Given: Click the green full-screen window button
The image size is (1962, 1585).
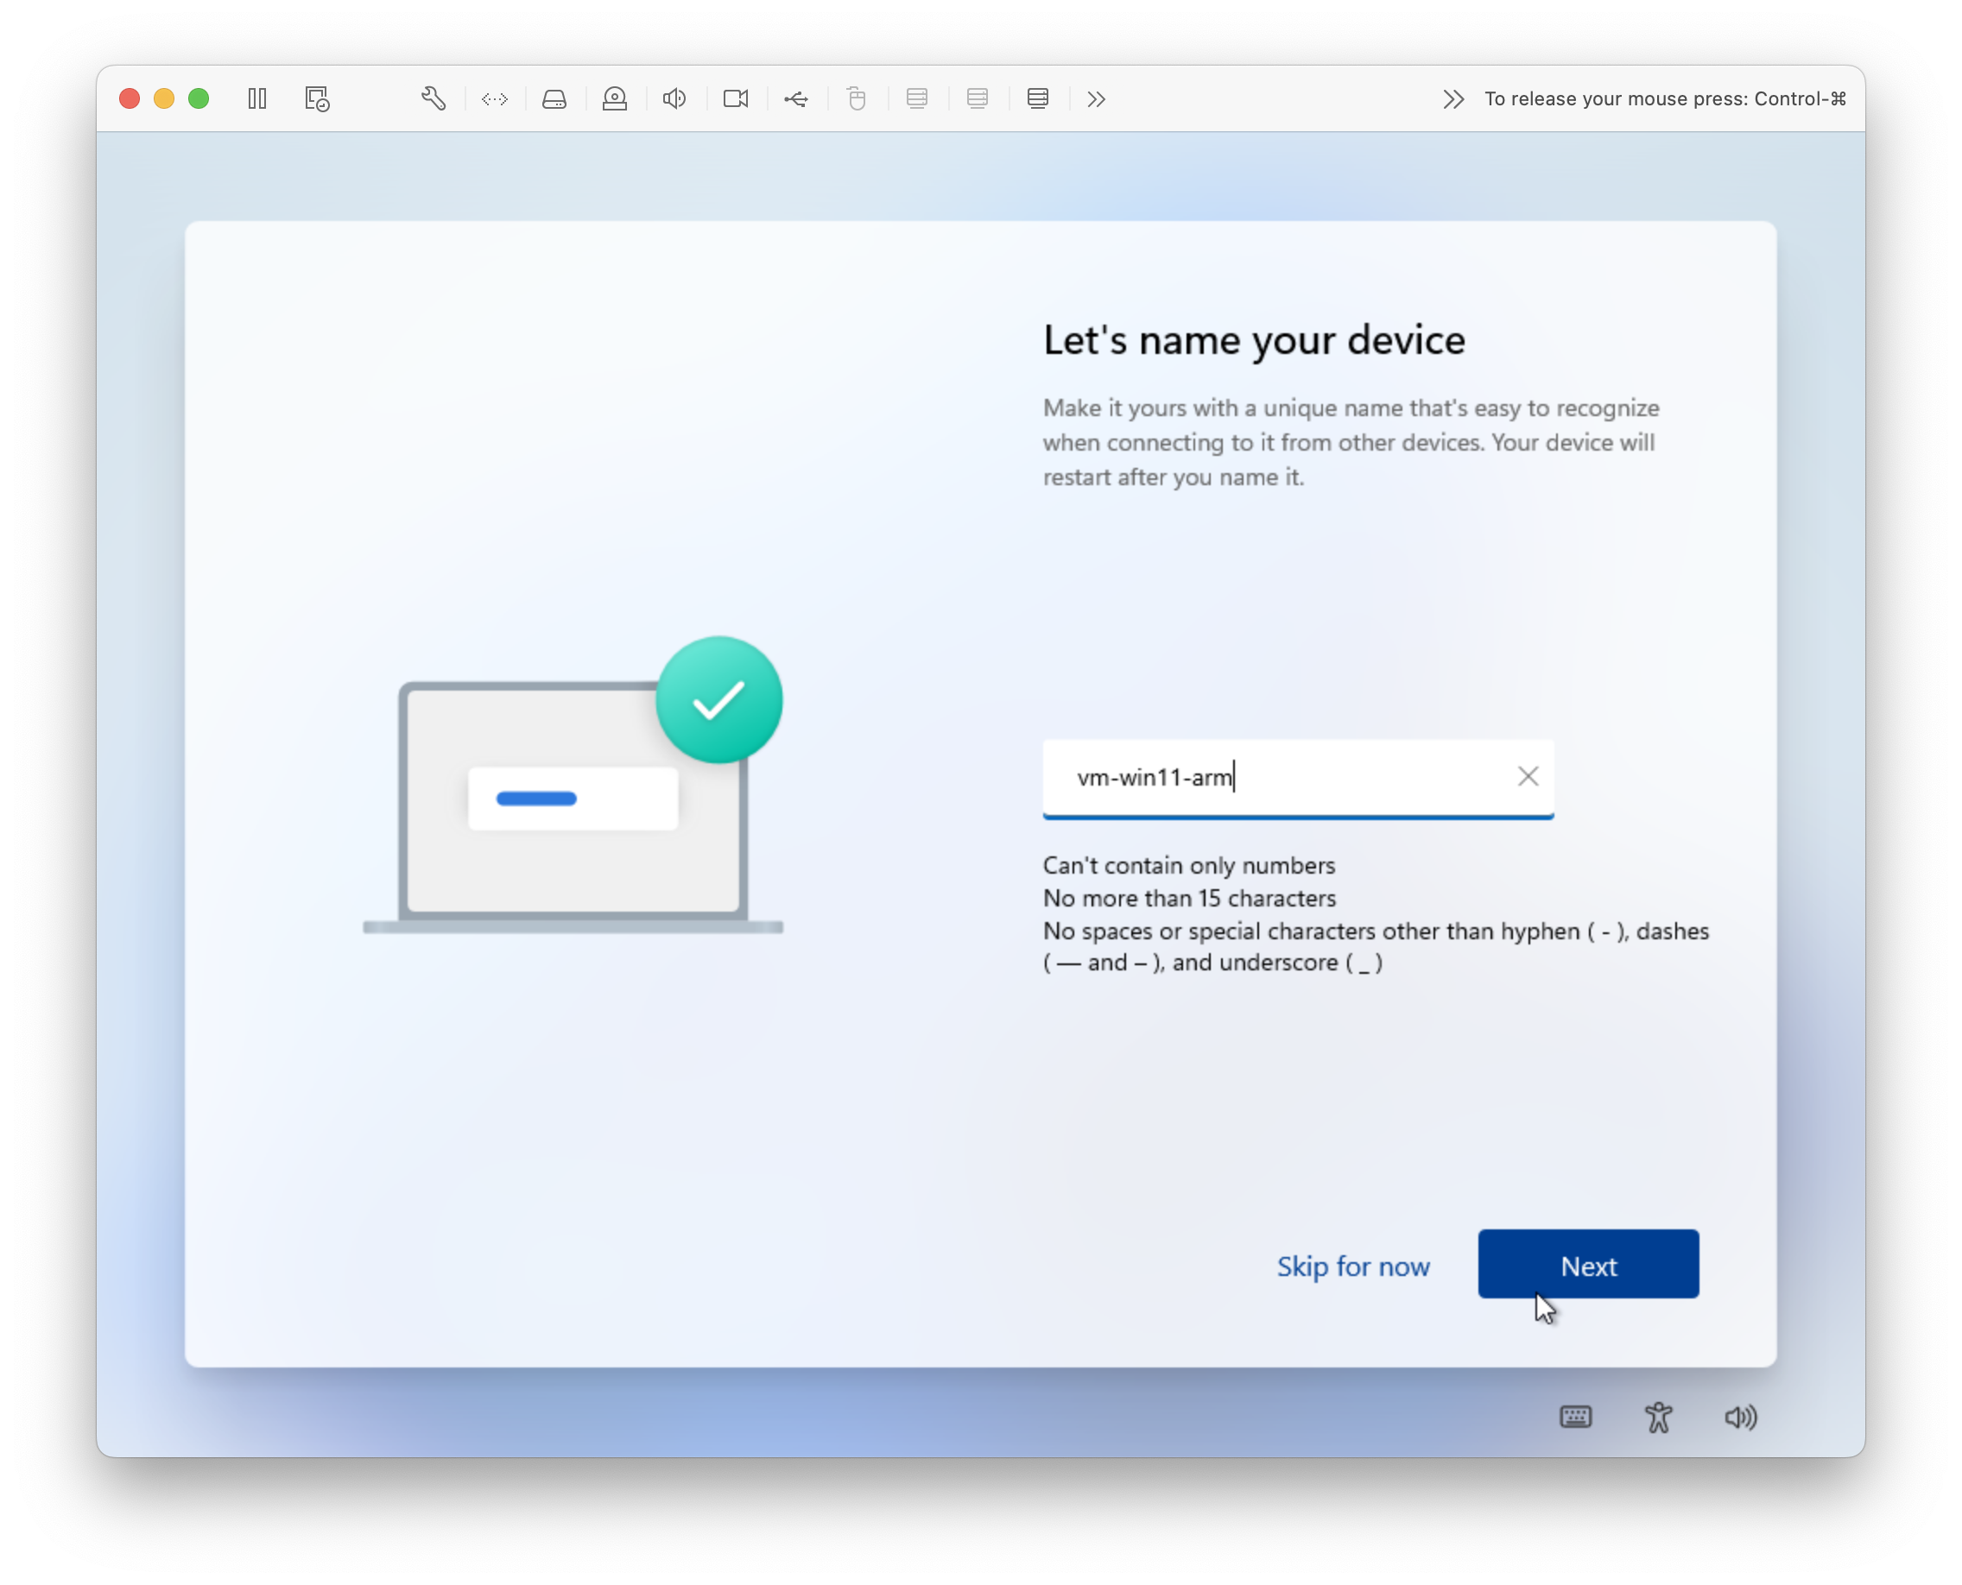Looking at the screenshot, I should pos(199,98).
